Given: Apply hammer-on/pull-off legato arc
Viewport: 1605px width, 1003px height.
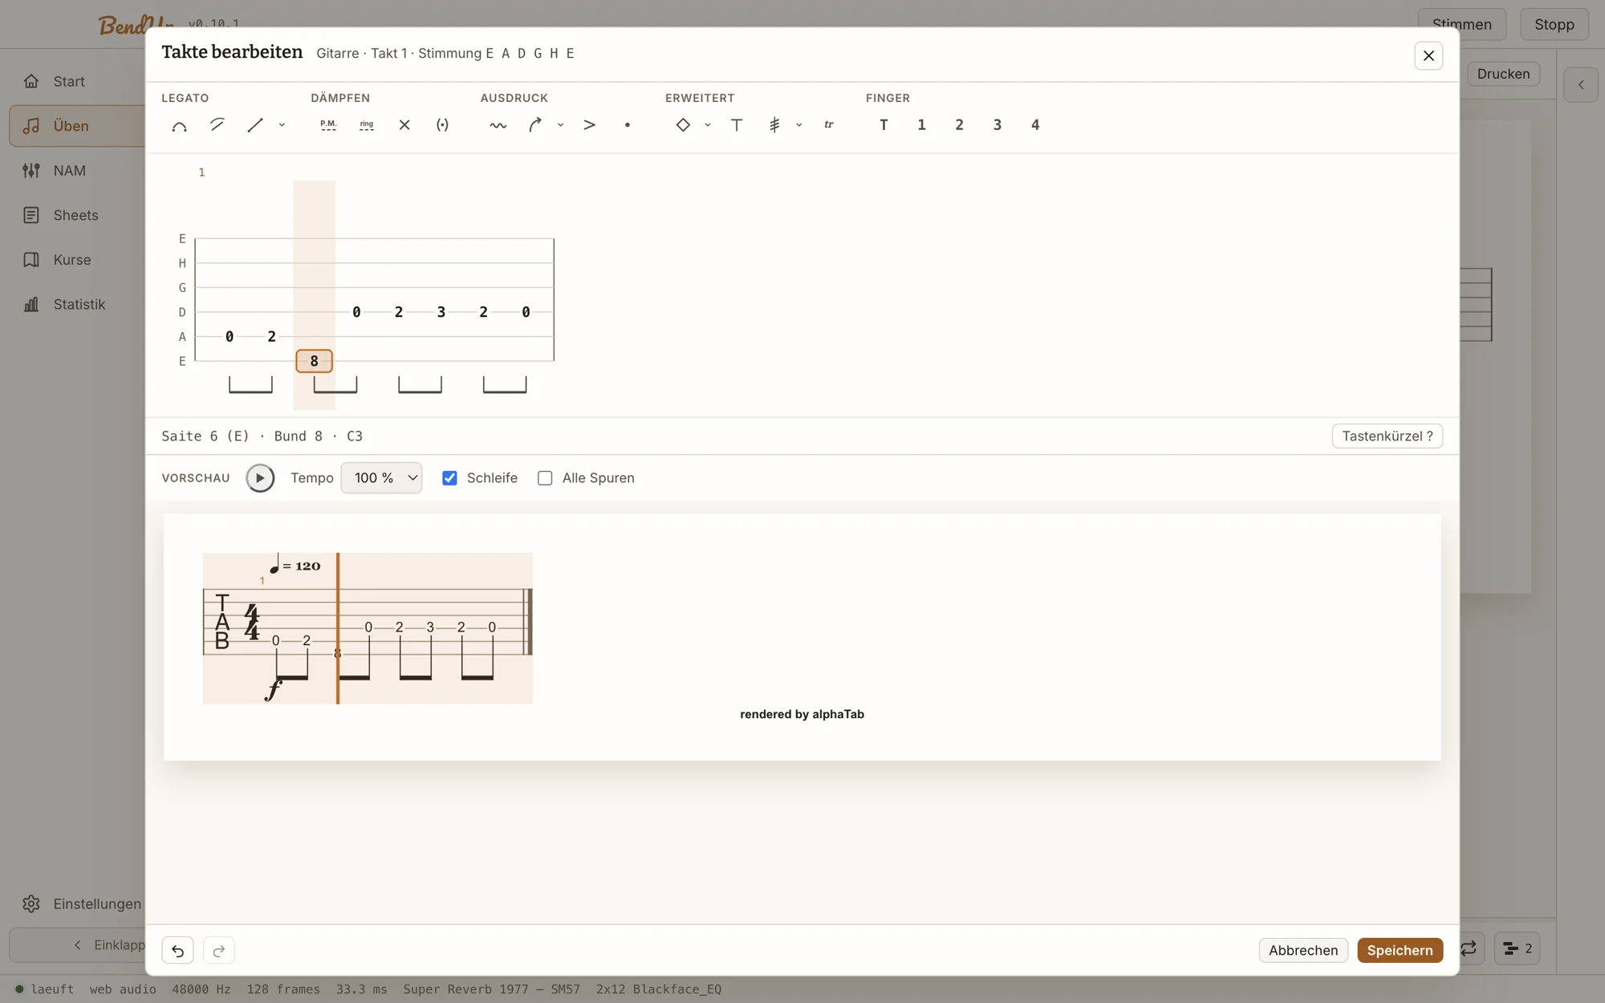Looking at the screenshot, I should (x=179, y=125).
